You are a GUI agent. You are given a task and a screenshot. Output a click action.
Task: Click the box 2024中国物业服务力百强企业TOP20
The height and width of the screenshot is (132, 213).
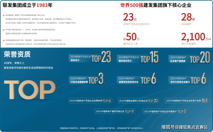pos(138,101)
